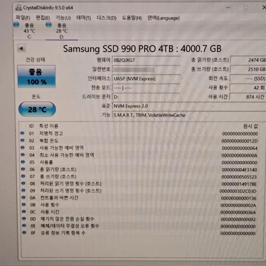Click the CrystalDiskInfo app icon in title bar
Image resolution: width=266 pixels, height=266 pixels.
click(x=19, y=7)
